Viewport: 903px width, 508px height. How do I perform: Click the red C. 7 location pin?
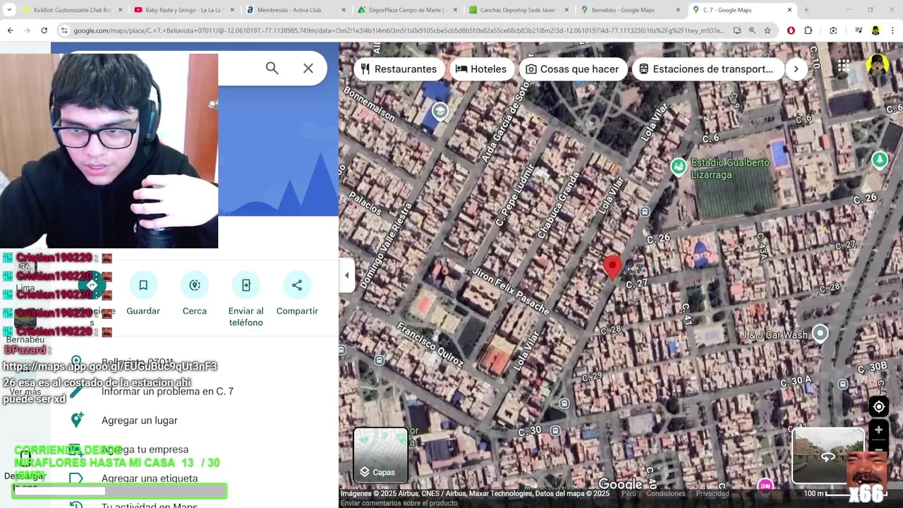[612, 269]
